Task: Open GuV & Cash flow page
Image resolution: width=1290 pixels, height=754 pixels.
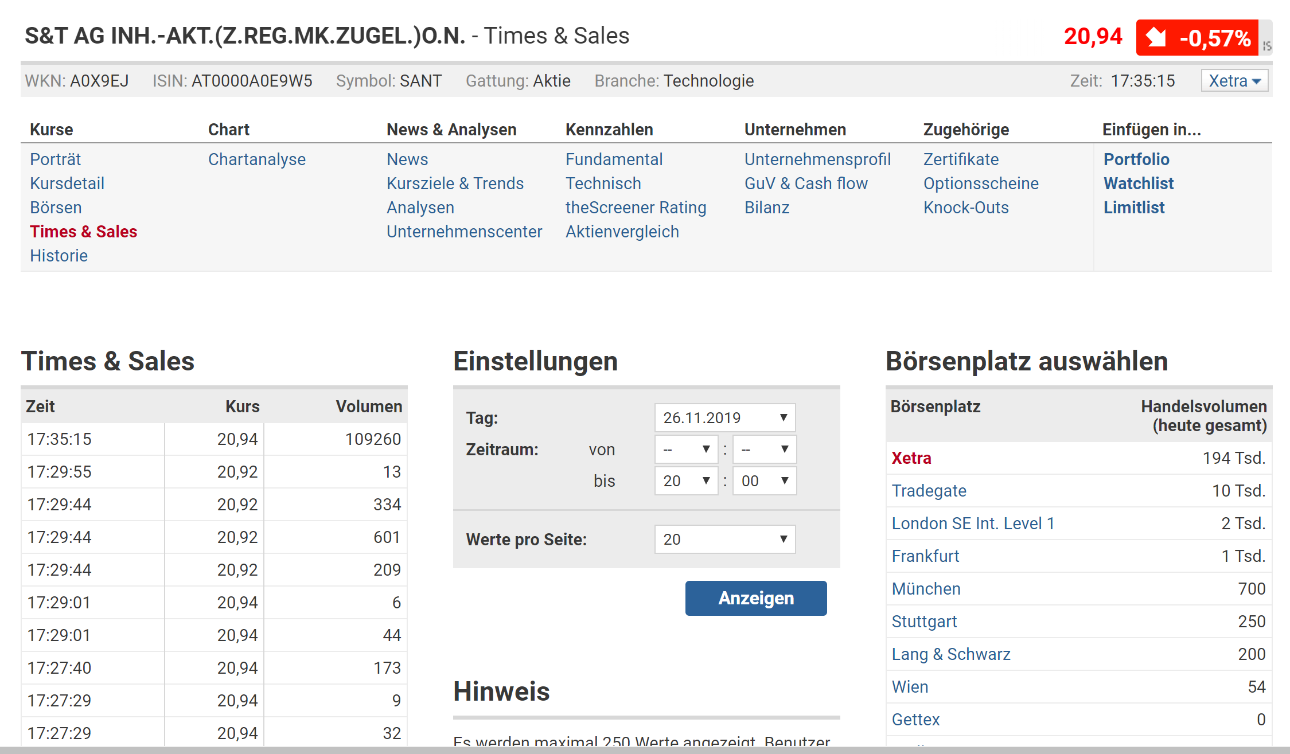Action: (x=806, y=183)
